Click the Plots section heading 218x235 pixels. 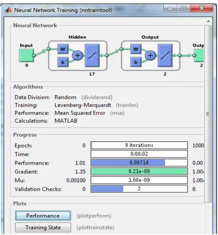[20, 203]
